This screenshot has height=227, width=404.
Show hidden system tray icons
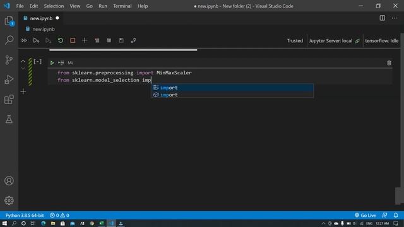323,223
